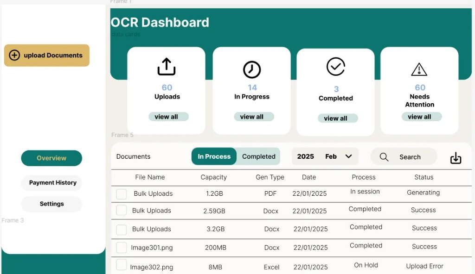Screen dimensions: 475x274
Task: Click view all on the In Progress card
Action: coord(252,117)
